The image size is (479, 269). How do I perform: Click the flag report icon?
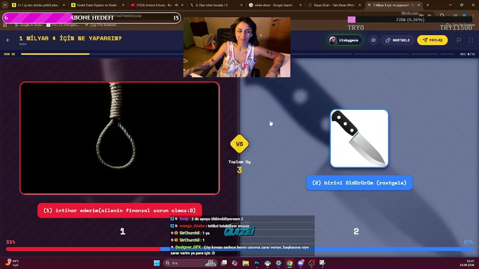(459, 40)
